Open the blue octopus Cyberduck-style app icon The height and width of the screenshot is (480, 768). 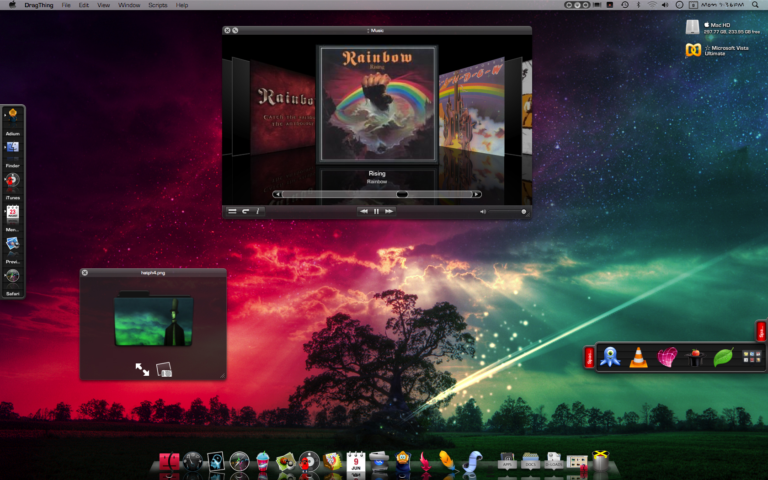pyautogui.click(x=610, y=357)
